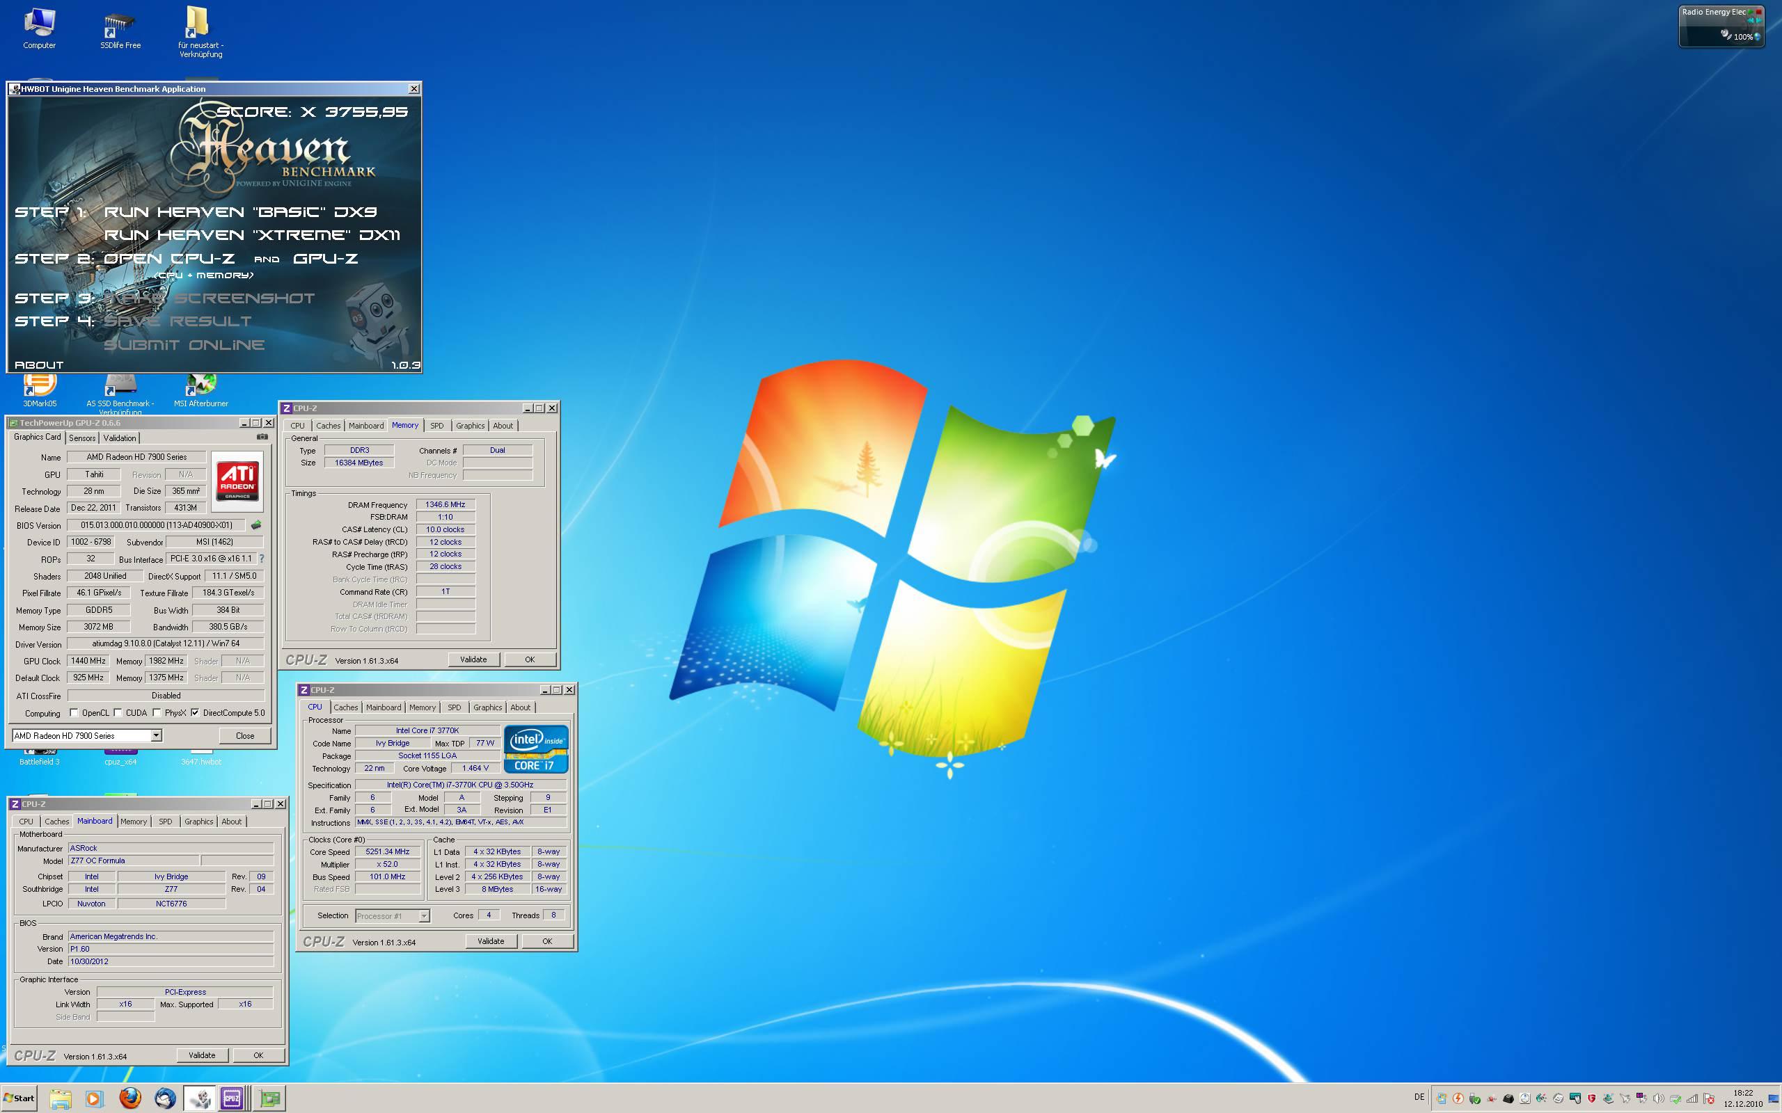Click OK in CPU-Z Memory window
The height and width of the screenshot is (1113, 1782).
[530, 659]
